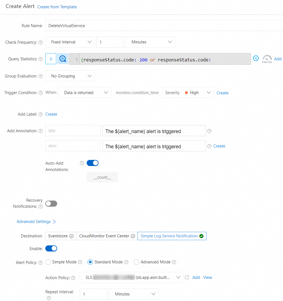Click Add link for Action Policy
The height and width of the screenshot is (301, 283).
(196, 277)
